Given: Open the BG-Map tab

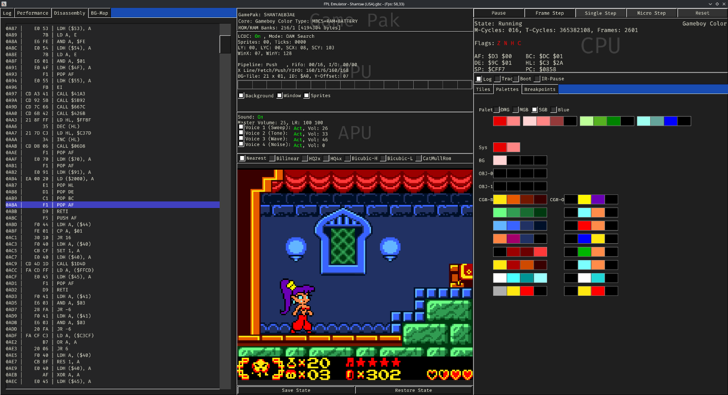Looking at the screenshot, I should pyautogui.click(x=100, y=13).
